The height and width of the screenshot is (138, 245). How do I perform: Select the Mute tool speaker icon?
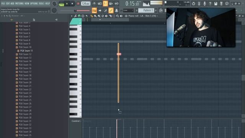click(106, 16)
